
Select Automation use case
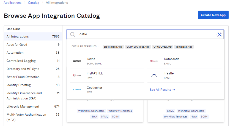pyautogui.click(x=33, y=53)
